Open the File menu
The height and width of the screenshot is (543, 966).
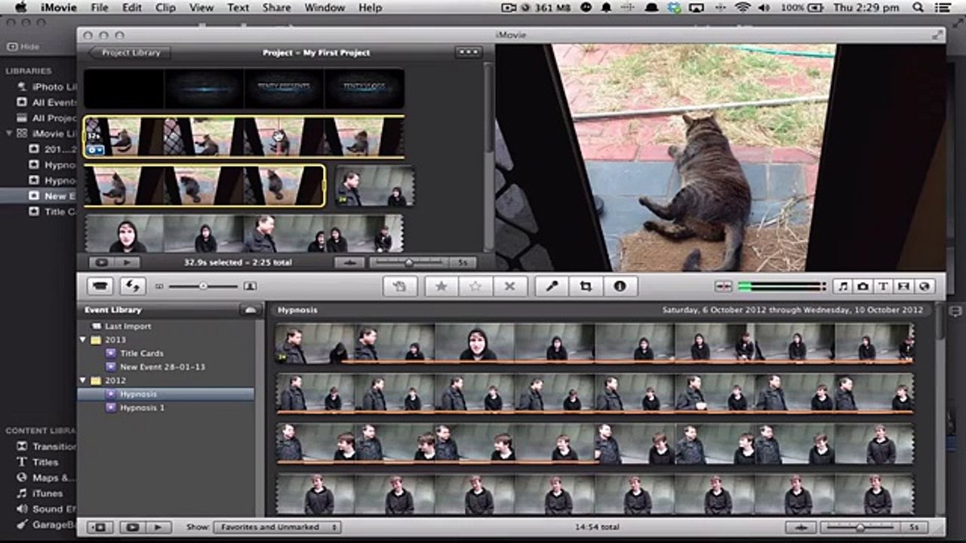click(x=99, y=8)
